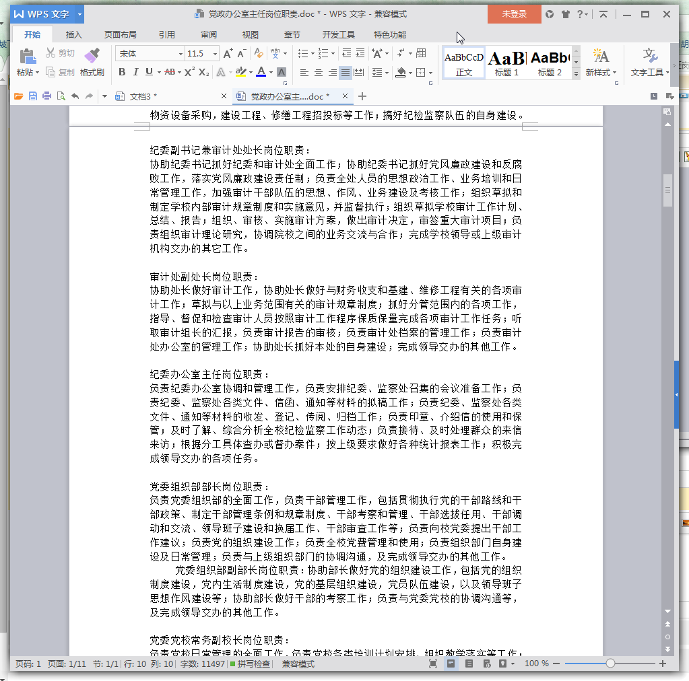This screenshot has width=689, height=681.
Task: Open the borders dropdown arrow
Action: tap(430, 73)
